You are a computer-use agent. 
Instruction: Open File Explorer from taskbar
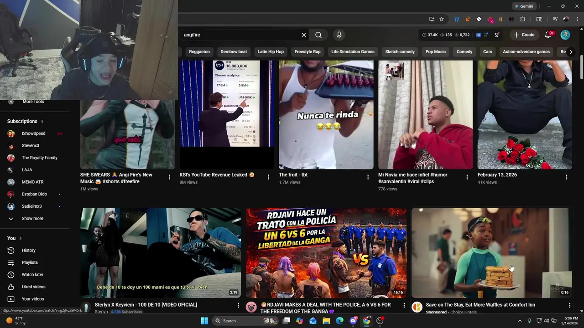(x=326, y=321)
